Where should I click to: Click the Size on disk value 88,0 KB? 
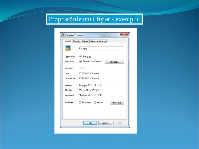tap(89, 78)
